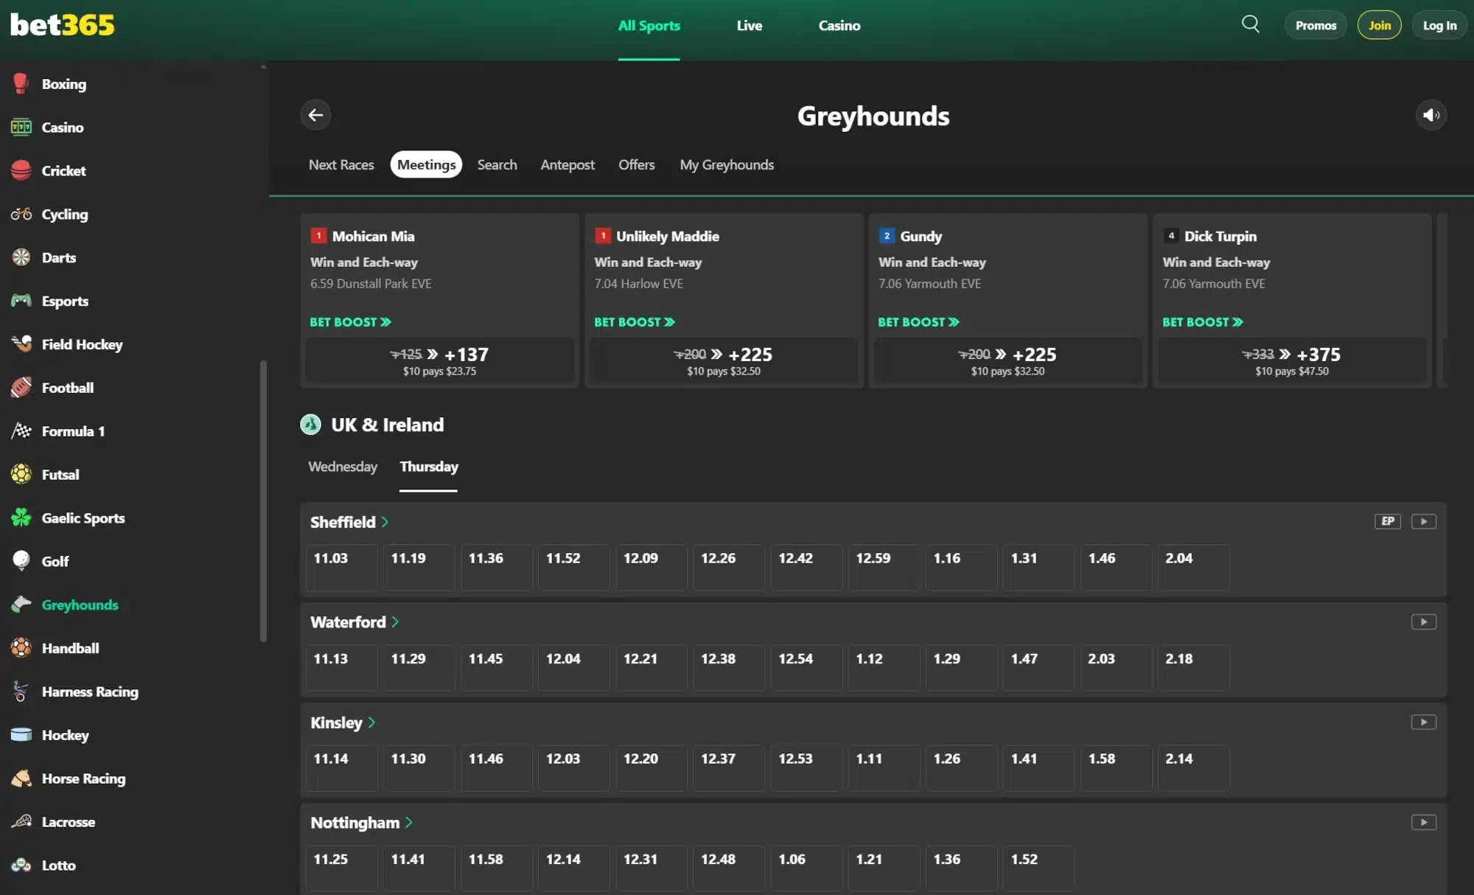
Task: Switch to Wednesday races
Action: coord(343,467)
